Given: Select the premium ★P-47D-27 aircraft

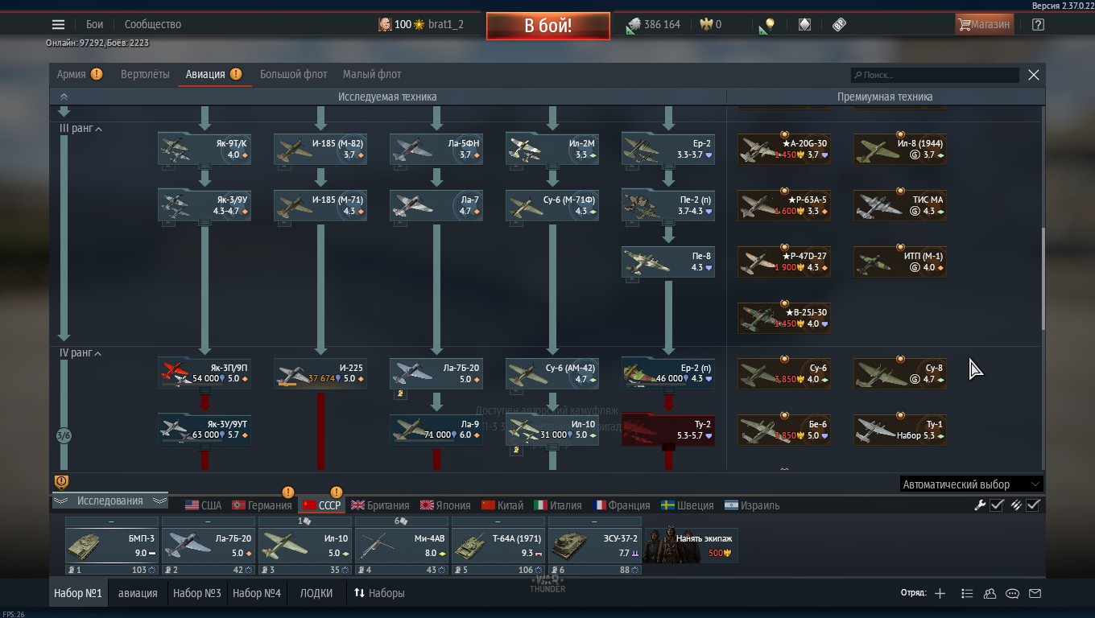Looking at the screenshot, I should point(784,262).
